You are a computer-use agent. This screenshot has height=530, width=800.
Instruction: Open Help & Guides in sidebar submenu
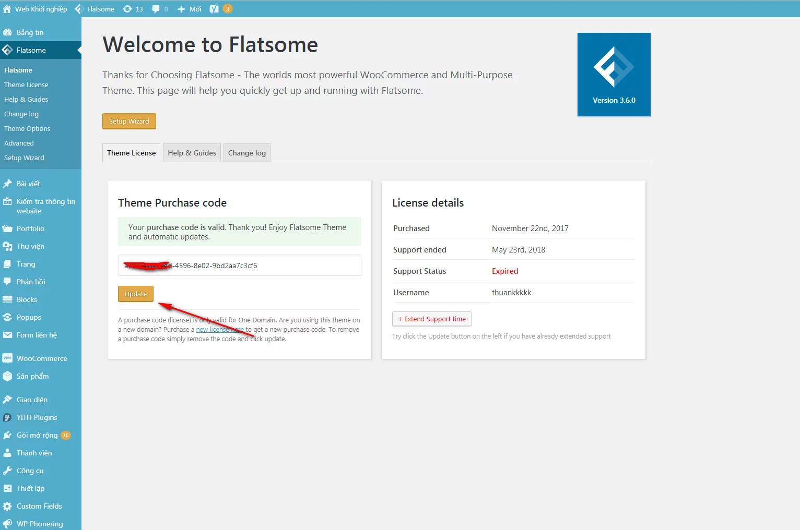[x=26, y=99]
